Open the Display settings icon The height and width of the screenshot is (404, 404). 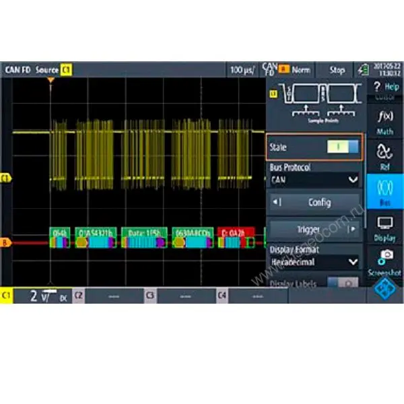click(x=384, y=228)
